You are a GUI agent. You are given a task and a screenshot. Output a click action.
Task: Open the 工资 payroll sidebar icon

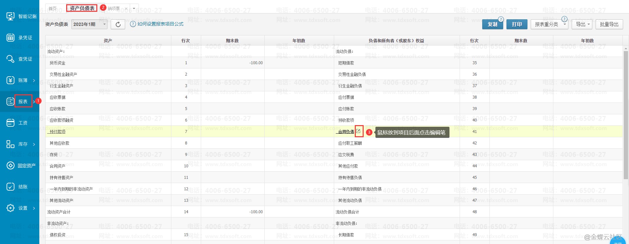pos(10,123)
